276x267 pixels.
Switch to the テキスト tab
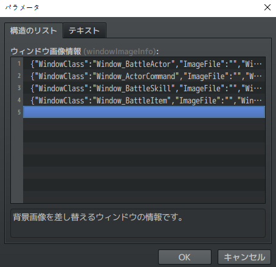click(85, 30)
